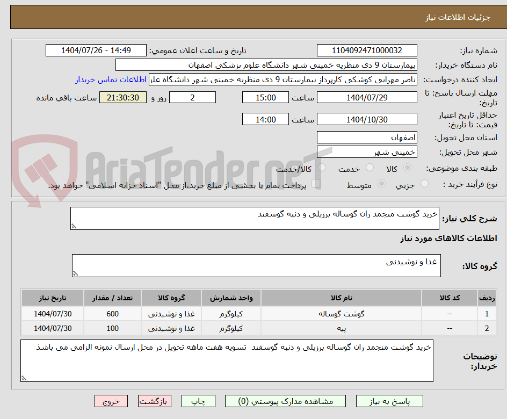The width and height of the screenshot is (507, 419).
Task: Click the استان محل تحویل field
Action: 367,138
